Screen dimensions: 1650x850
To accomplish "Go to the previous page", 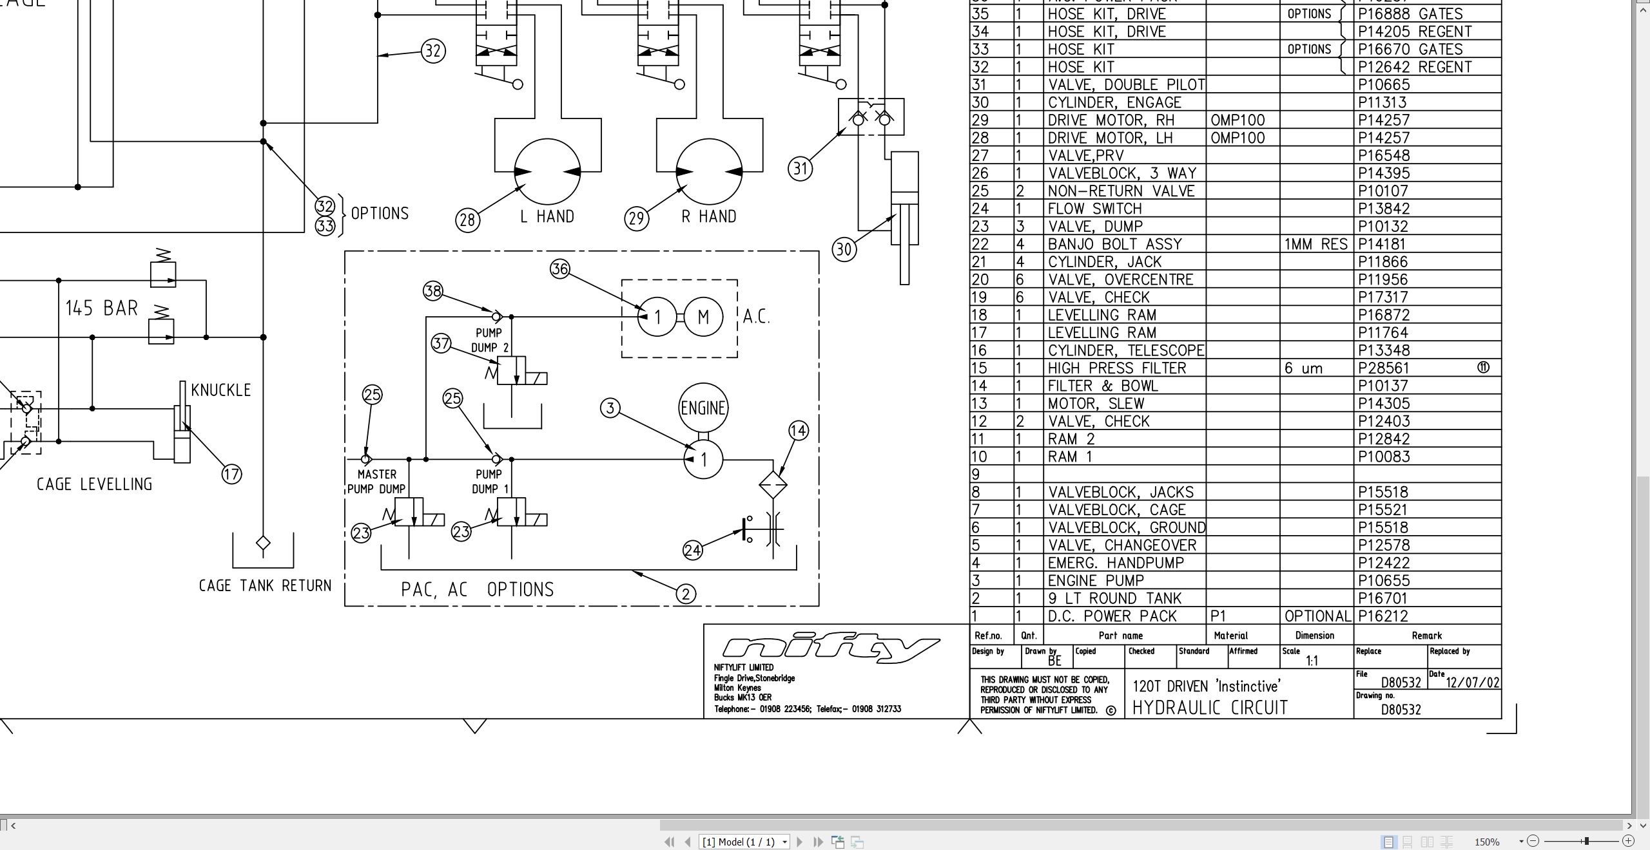I will pyautogui.click(x=688, y=842).
